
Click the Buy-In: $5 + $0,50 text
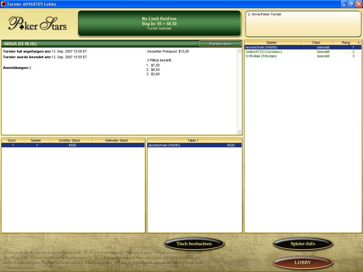(159, 24)
